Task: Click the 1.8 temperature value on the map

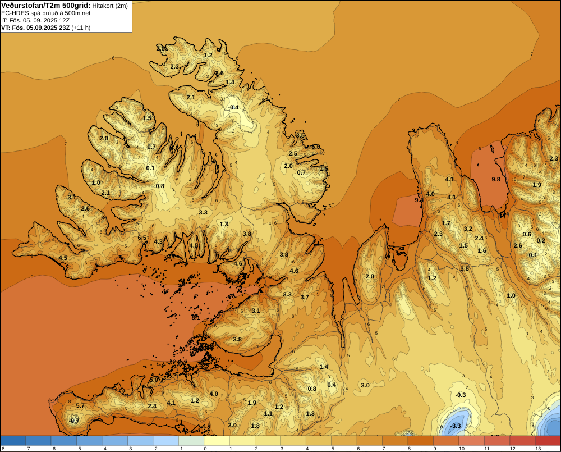Action: point(255,426)
